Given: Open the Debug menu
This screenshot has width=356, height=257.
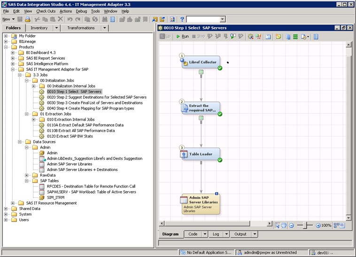Looking at the screenshot, I should pyautogui.click(x=81, y=11).
